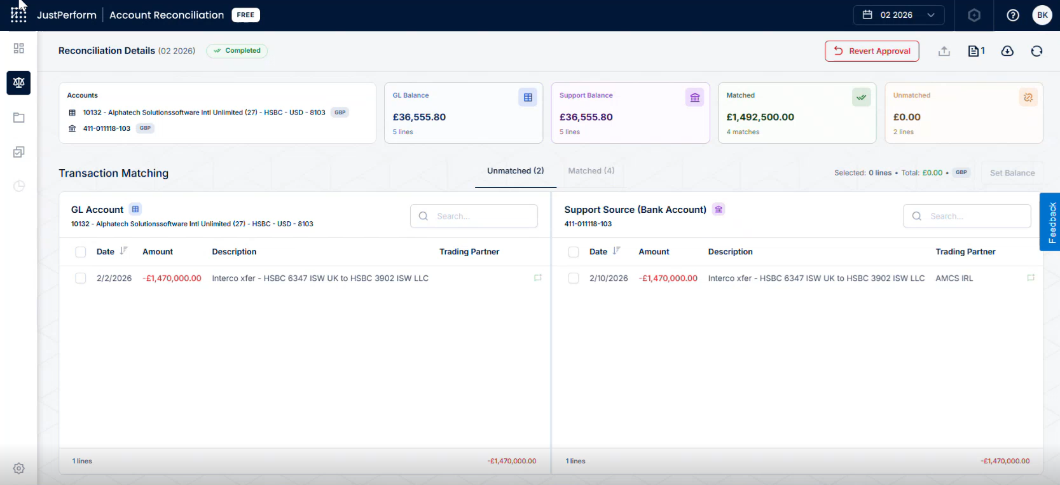Click the Unmatched broken-link icon
Viewport: 1060px width, 485px height.
[x=1028, y=97]
